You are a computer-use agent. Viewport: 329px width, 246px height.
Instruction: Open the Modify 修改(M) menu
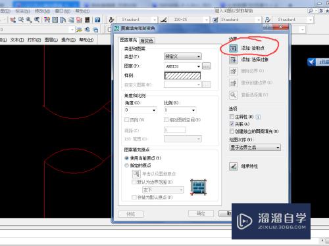(x=43, y=11)
